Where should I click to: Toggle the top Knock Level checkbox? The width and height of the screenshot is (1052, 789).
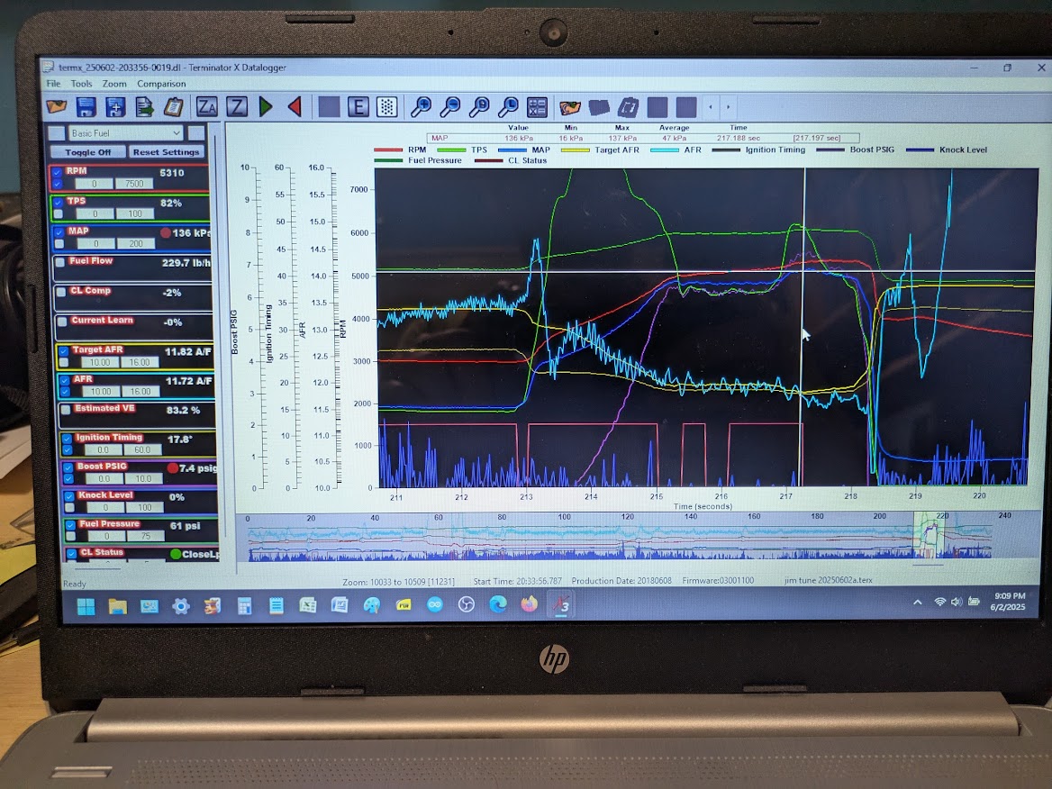(69, 496)
